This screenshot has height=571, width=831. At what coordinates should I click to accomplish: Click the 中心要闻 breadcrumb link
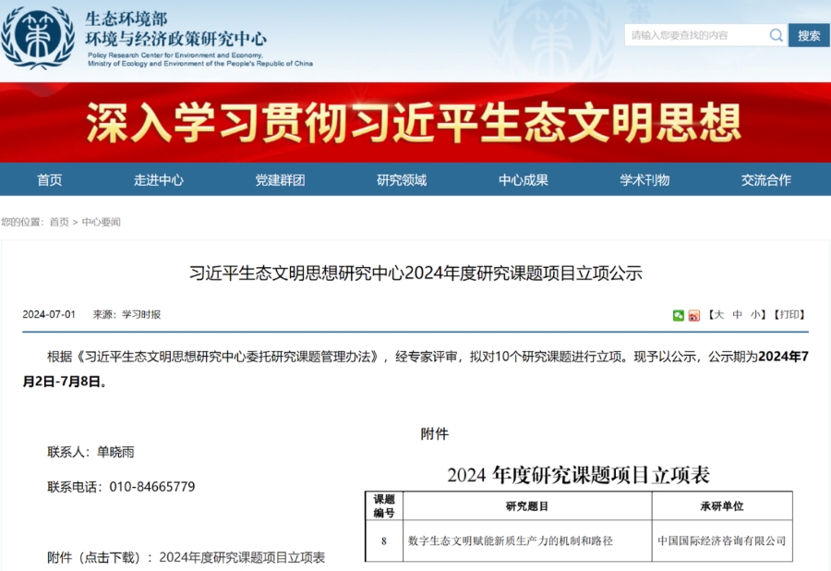(x=102, y=222)
